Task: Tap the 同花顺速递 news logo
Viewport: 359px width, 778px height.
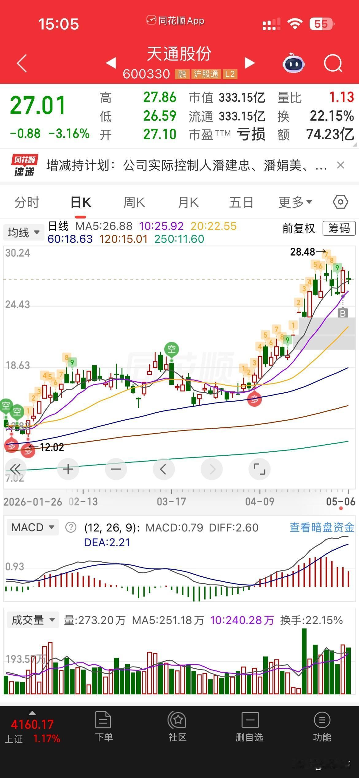Action: [x=24, y=165]
